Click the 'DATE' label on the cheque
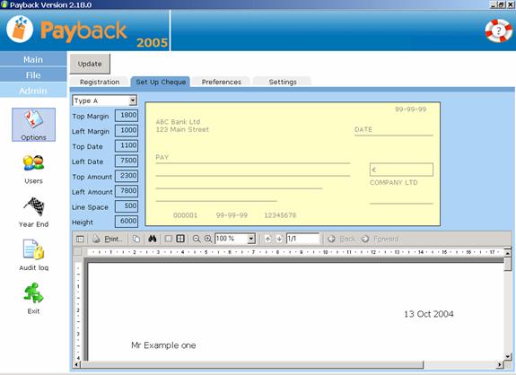516x375 pixels. 363,129
